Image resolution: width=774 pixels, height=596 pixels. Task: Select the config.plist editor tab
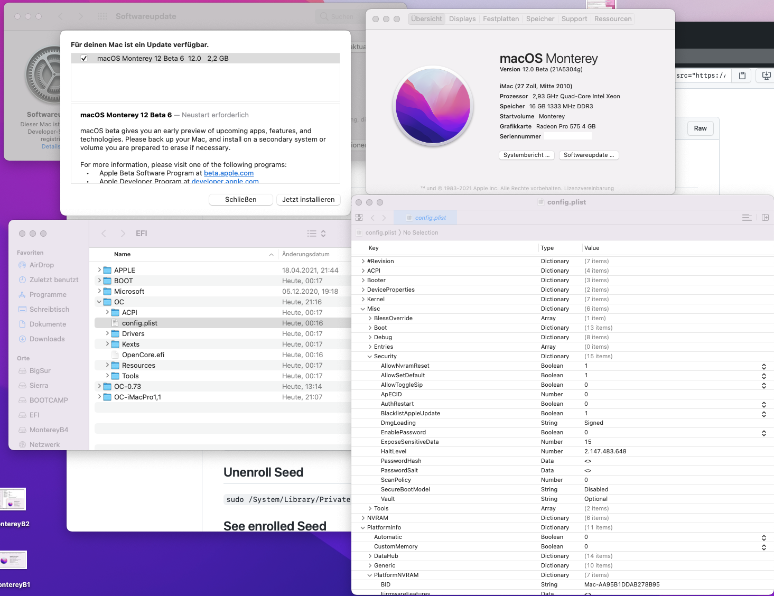pos(426,218)
